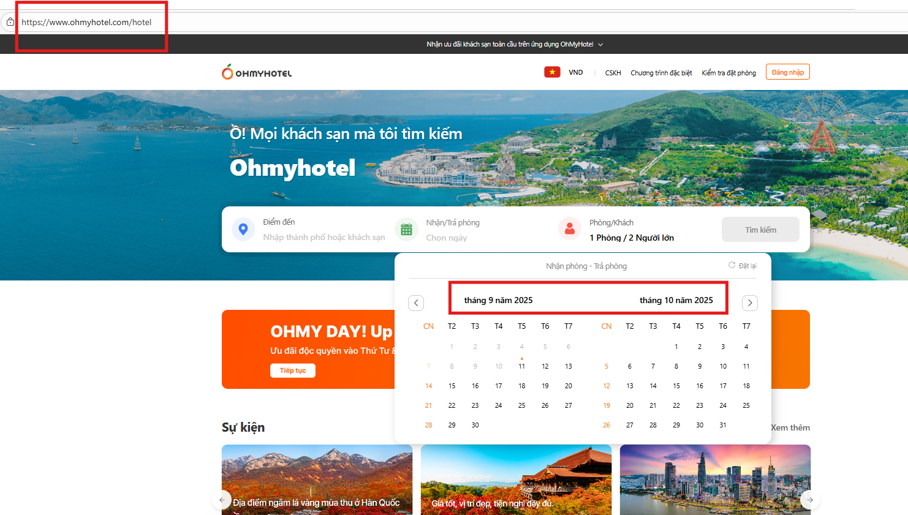The image size is (908, 515).
Task: Select September 11 in the calendar
Action: 522,366
